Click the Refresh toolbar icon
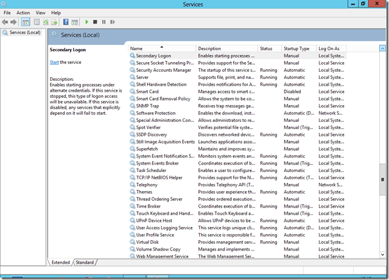The image size is (389, 280). click(45, 22)
